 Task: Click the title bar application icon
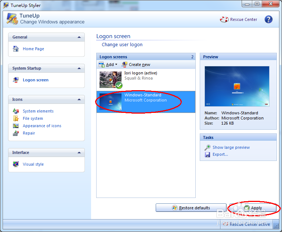(6, 5)
